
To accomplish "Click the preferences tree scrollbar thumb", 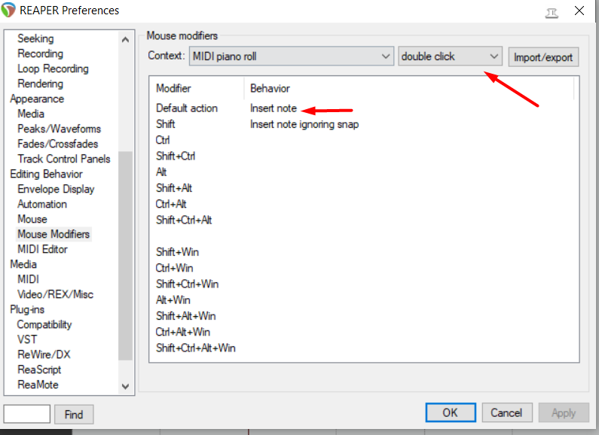I will click(x=125, y=256).
